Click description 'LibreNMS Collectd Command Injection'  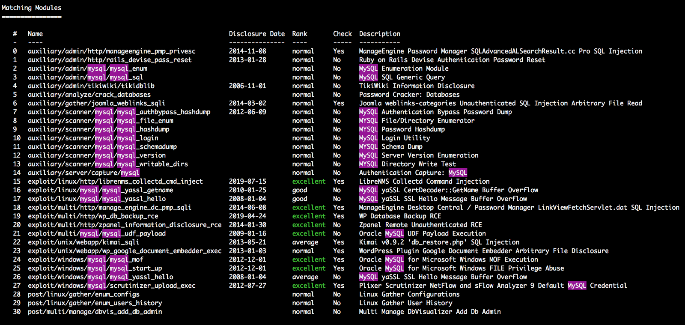(x=424, y=182)
